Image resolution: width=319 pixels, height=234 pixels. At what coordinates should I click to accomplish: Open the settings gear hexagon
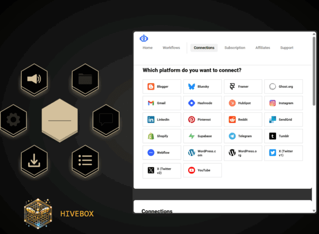(13, 120)
